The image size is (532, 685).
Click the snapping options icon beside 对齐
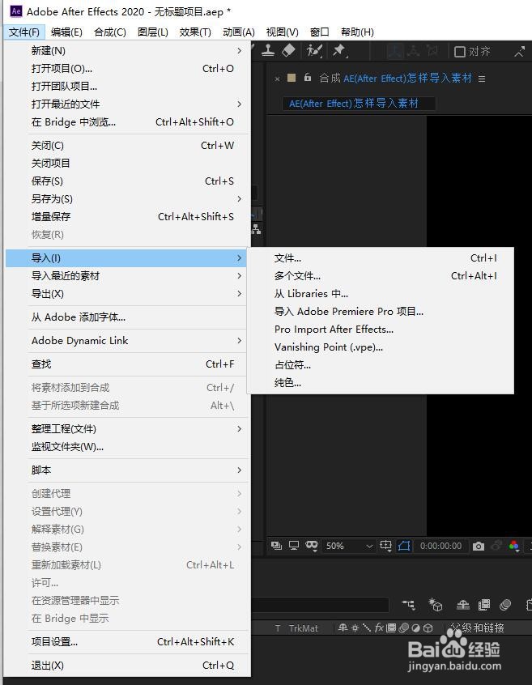click(x=519, y=52)
